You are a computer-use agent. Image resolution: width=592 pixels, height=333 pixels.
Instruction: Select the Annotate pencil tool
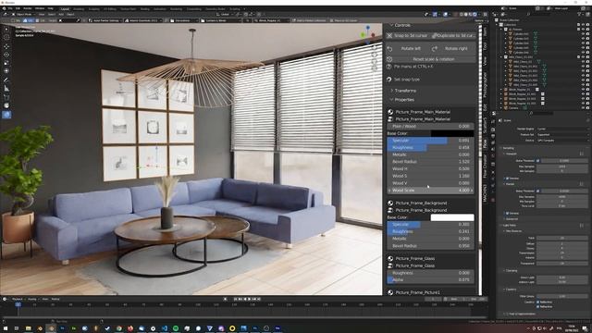6,80
